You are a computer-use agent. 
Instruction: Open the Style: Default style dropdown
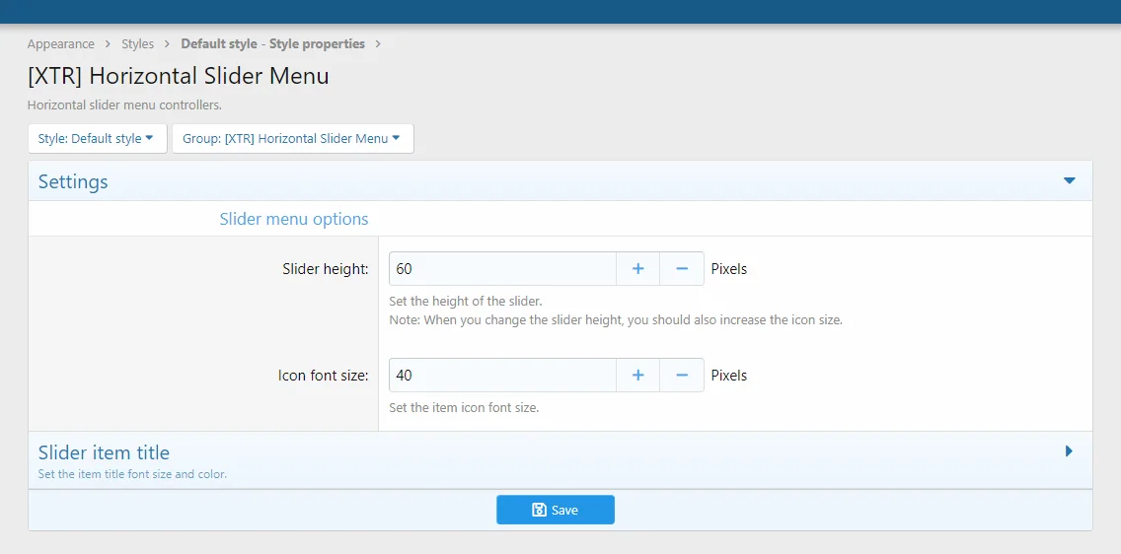pyautogui.click(x=97, y=139)
